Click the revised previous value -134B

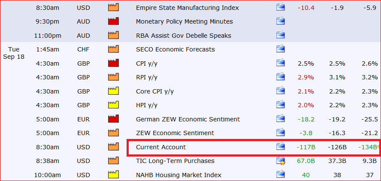(367, 147)
